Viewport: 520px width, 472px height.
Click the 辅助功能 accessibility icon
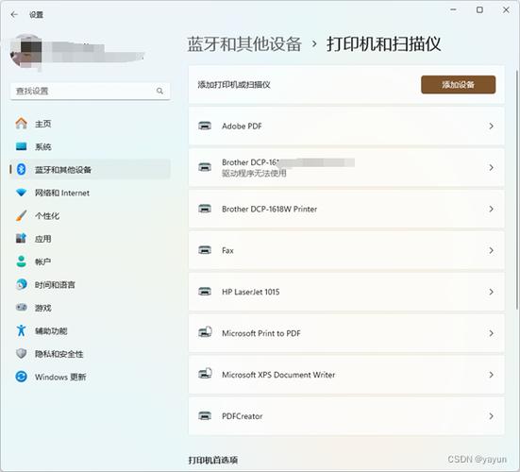(21, 330)
